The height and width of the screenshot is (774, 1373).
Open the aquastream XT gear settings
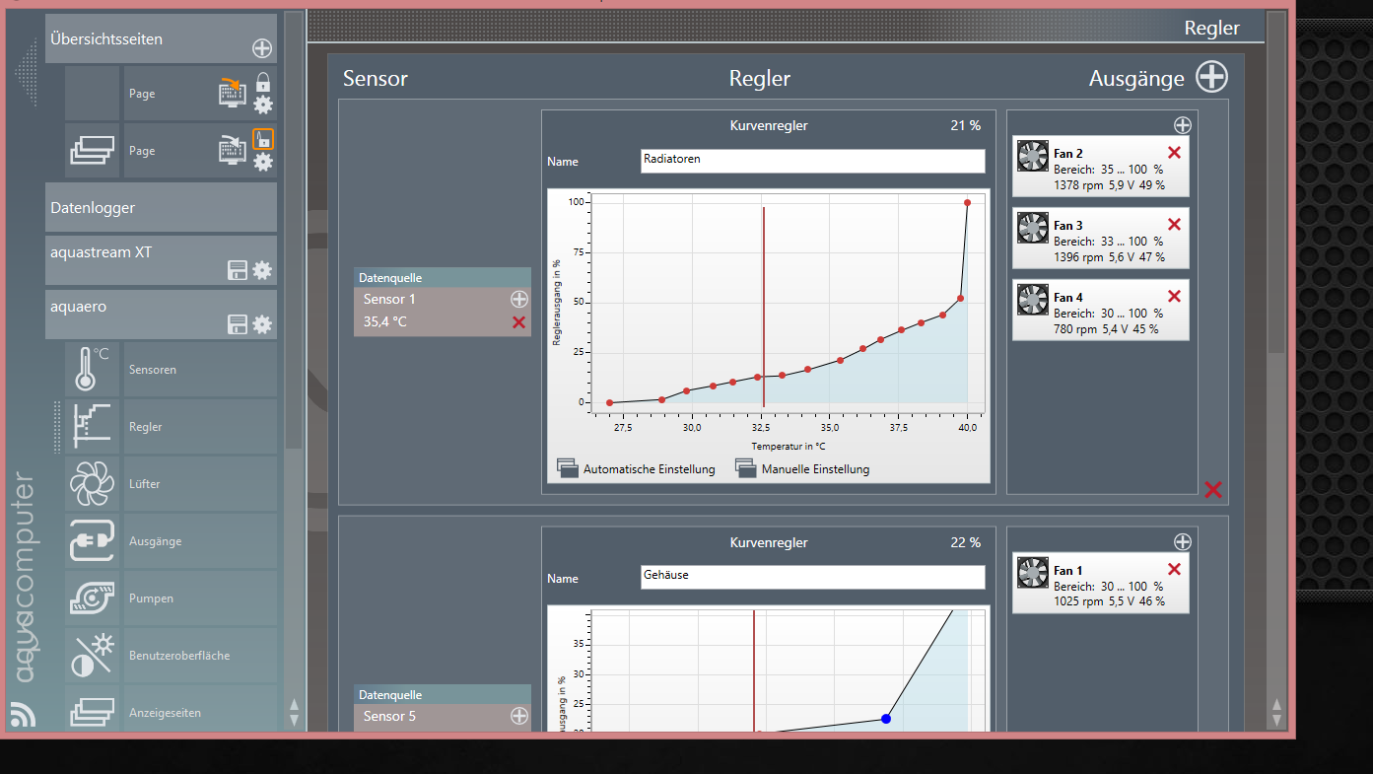pyautogui.click(x=262, y=270)
